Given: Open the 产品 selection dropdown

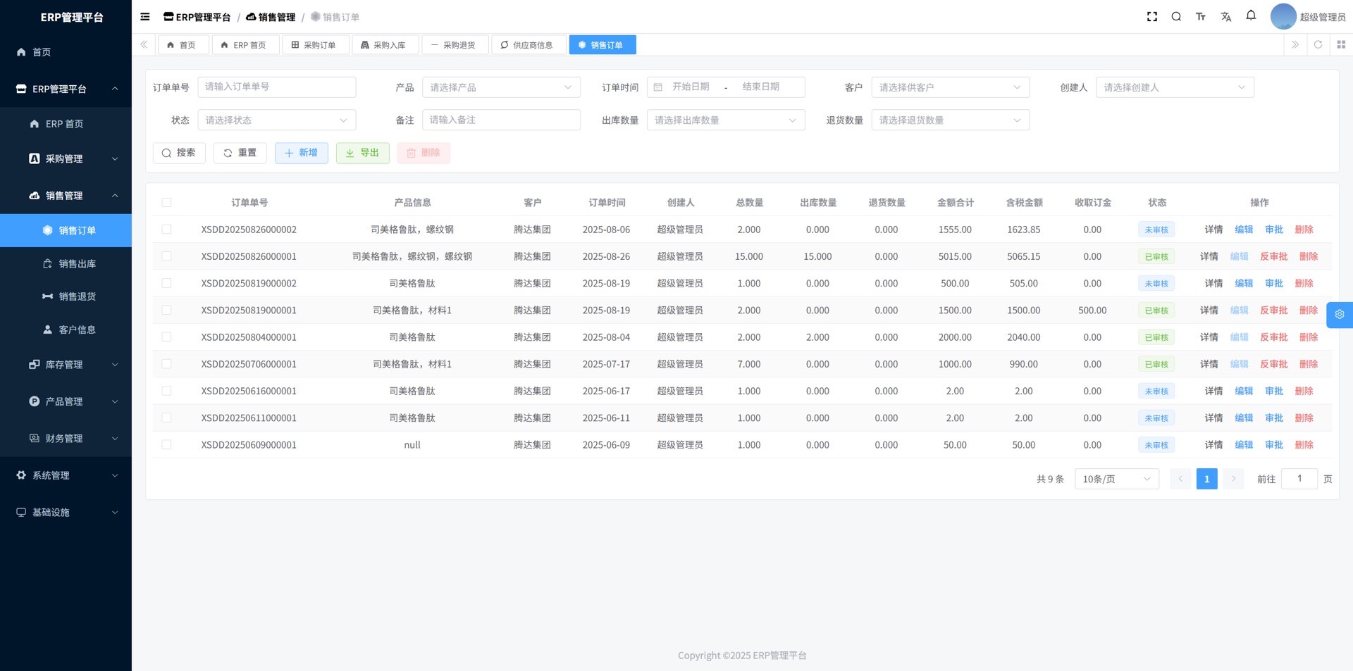Looking at the screenshot, I should (500, 87).
